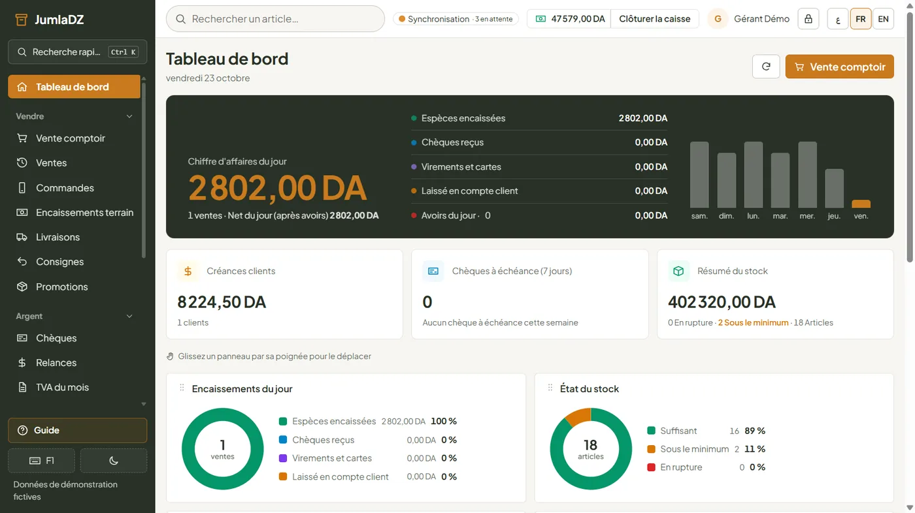Click Clôturer la caisse
This screenshot has height=513, width=915.
pos(655,19)
